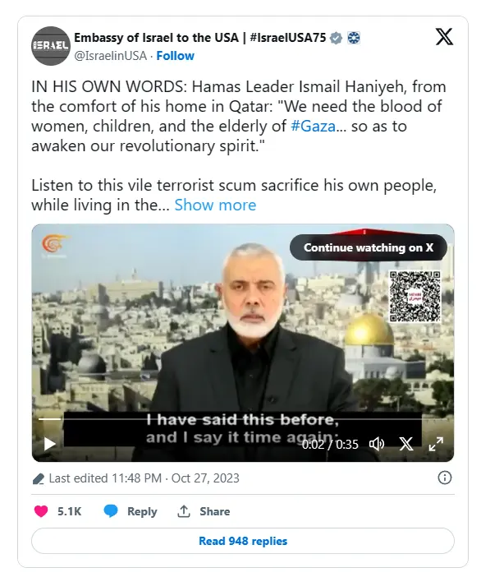Open Read 948 replies button
This screenshot has height=577, width=481.
[x=243, y=541]
